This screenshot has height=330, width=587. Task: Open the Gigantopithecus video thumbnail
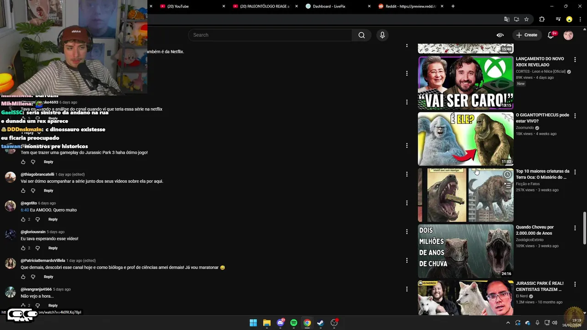(x=465, y=139)
